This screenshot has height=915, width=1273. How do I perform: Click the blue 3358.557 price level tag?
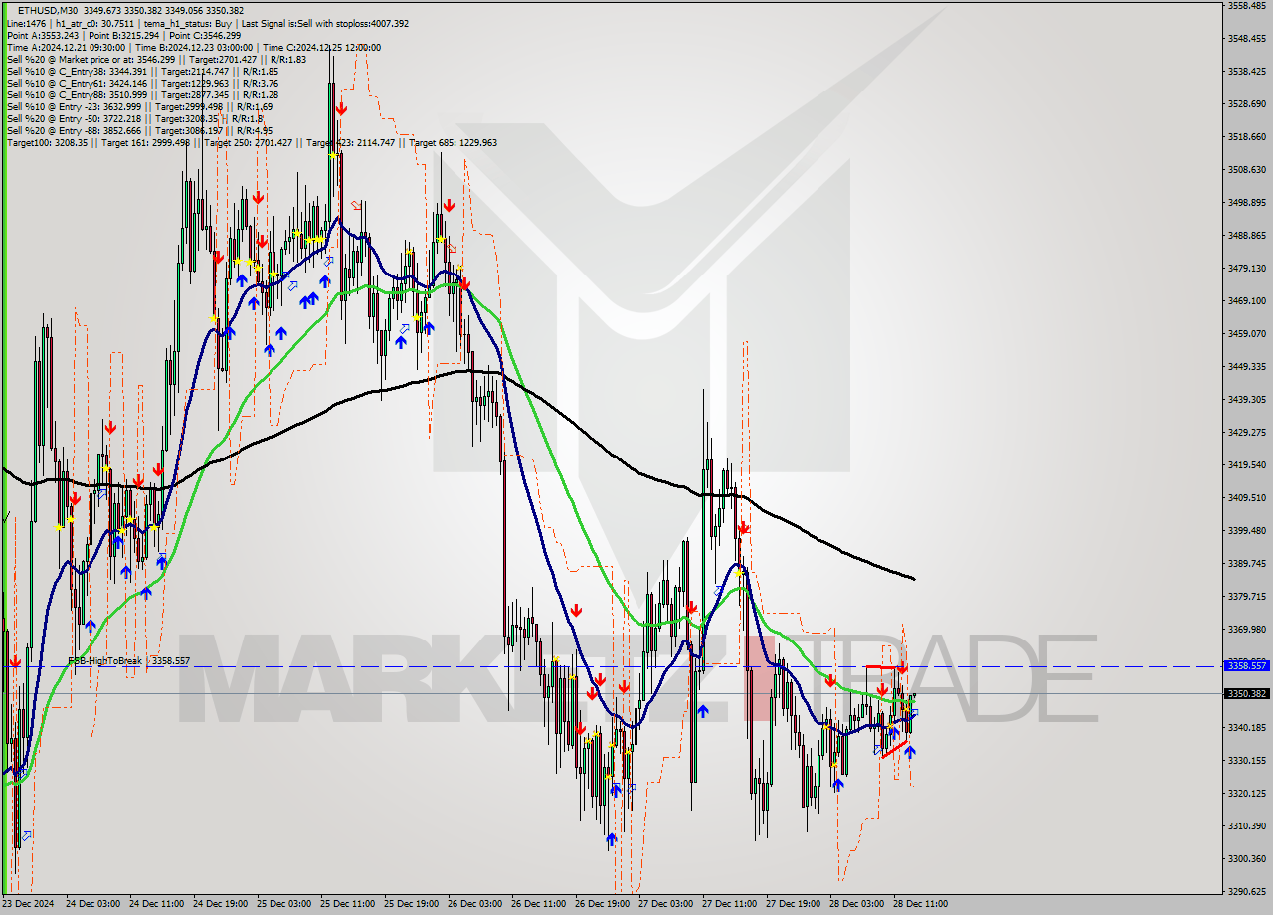point(1246,666)
